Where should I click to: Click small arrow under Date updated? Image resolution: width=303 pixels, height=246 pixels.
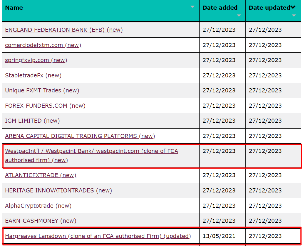294,16
